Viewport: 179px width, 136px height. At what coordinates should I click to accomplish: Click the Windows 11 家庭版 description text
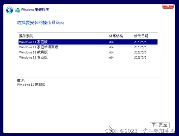point(31,85)
